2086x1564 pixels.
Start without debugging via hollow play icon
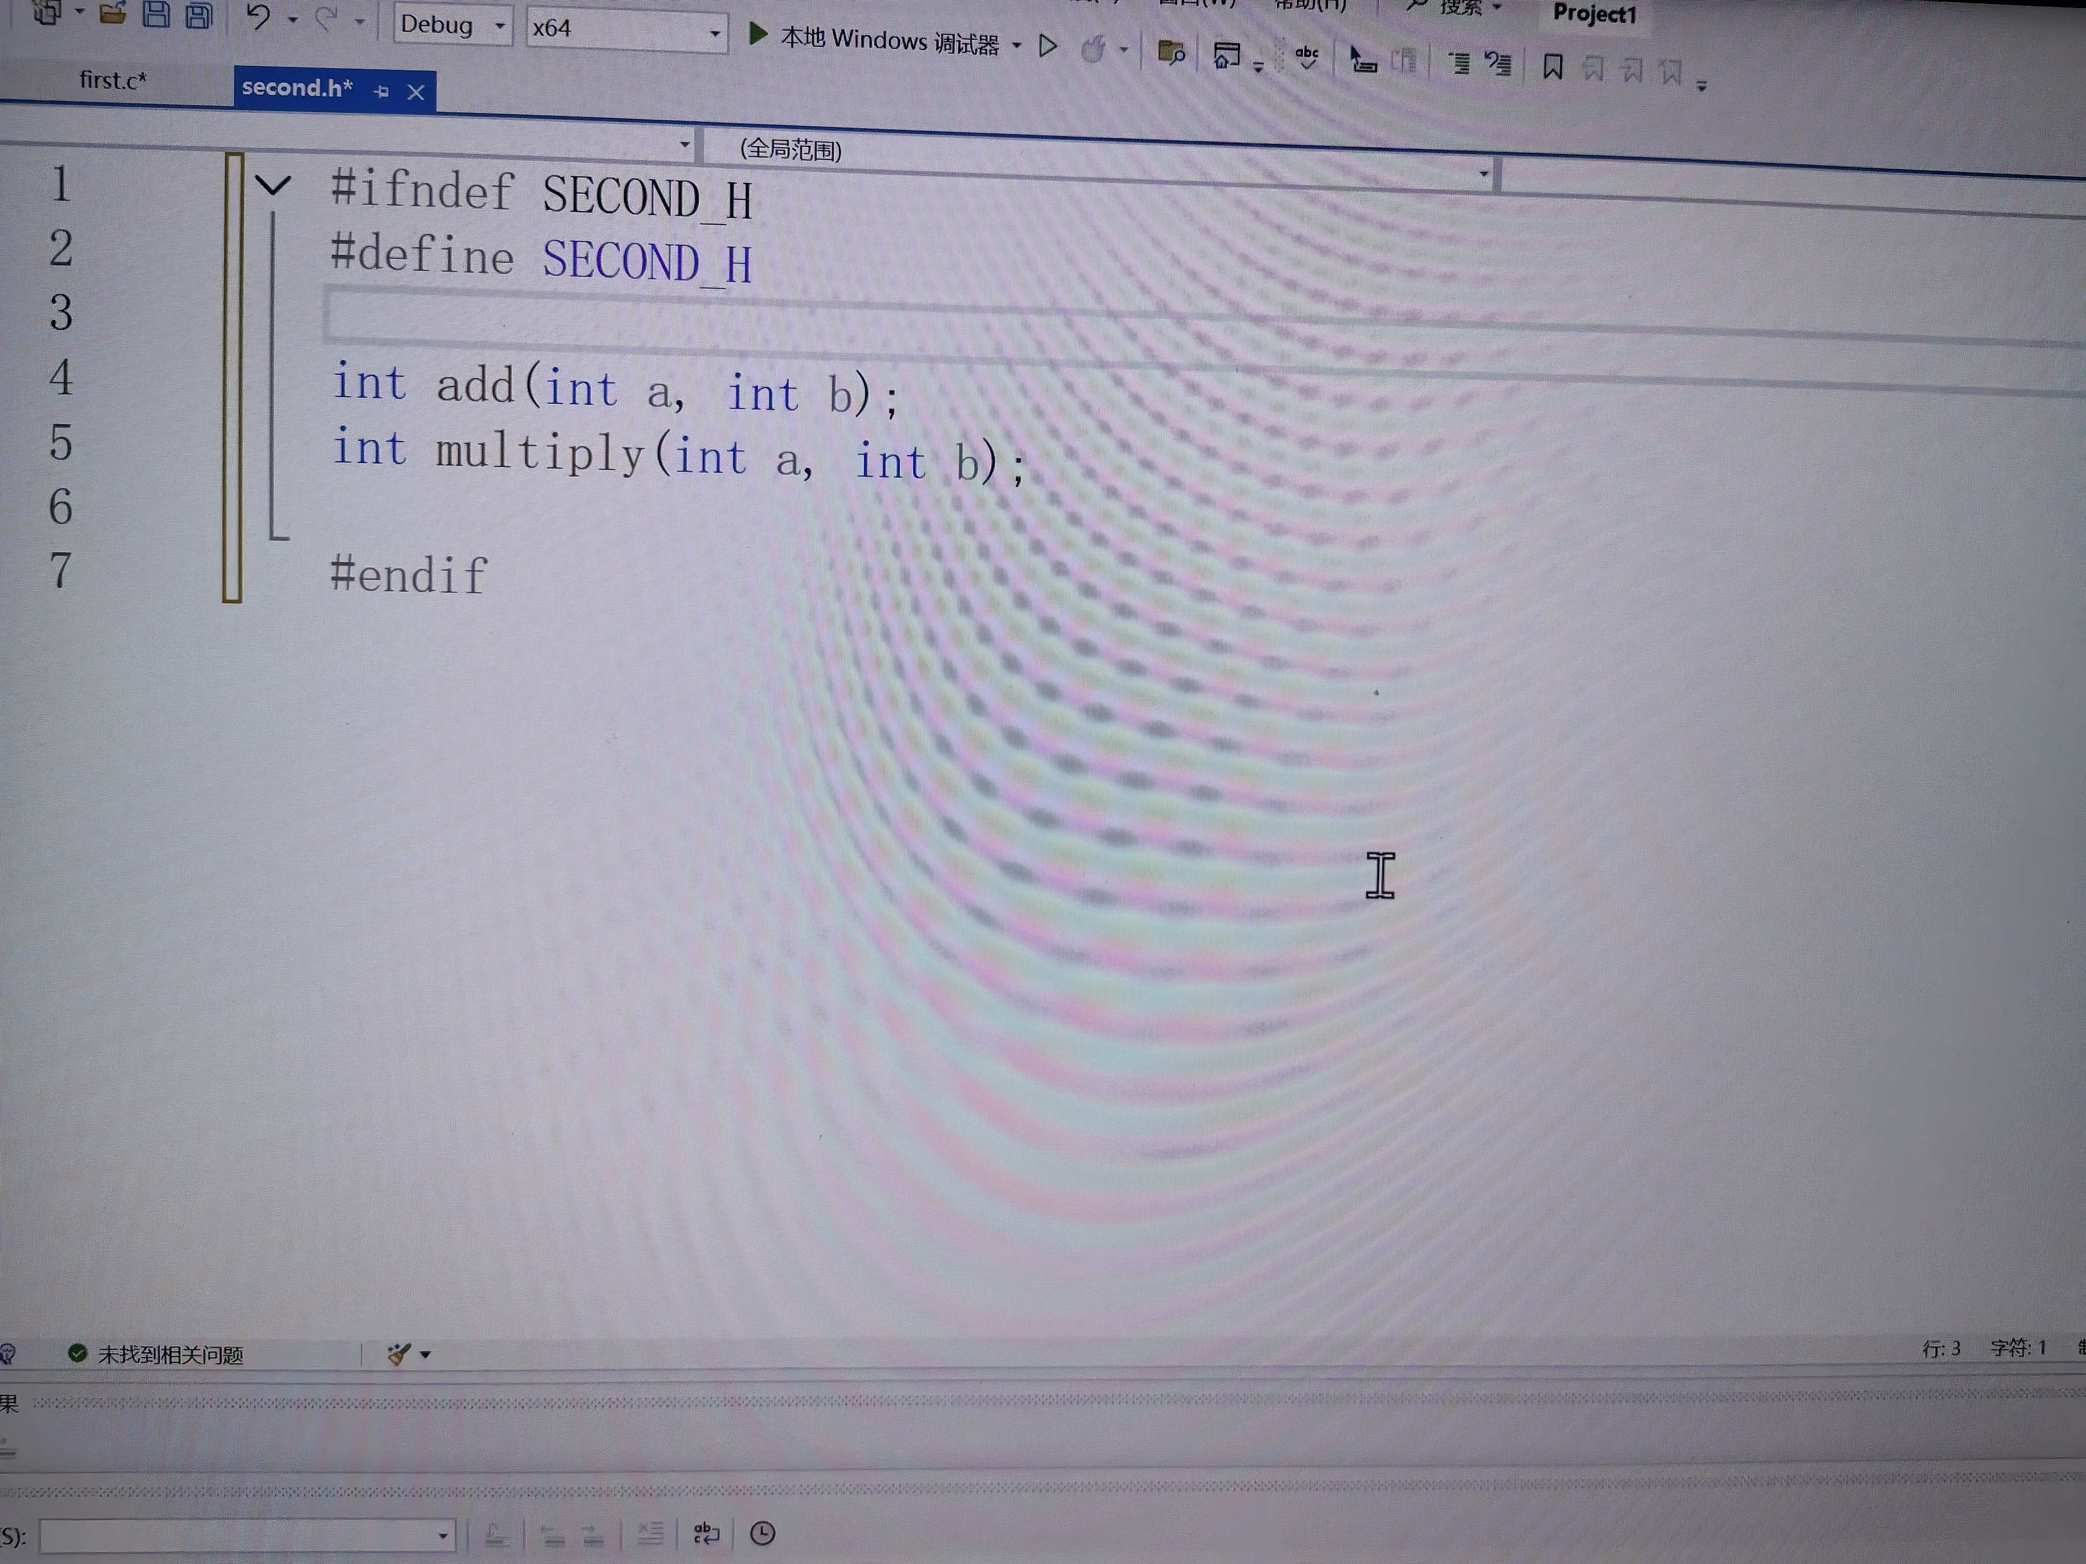1047,46
